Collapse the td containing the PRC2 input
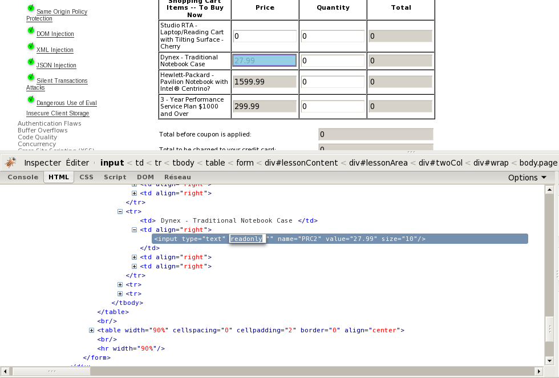The image size is (559, 378). click(135, 230)
